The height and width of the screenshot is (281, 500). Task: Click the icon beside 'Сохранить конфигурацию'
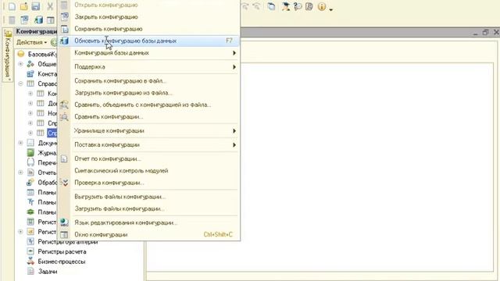pyautogui.click(x=64, y=29)
